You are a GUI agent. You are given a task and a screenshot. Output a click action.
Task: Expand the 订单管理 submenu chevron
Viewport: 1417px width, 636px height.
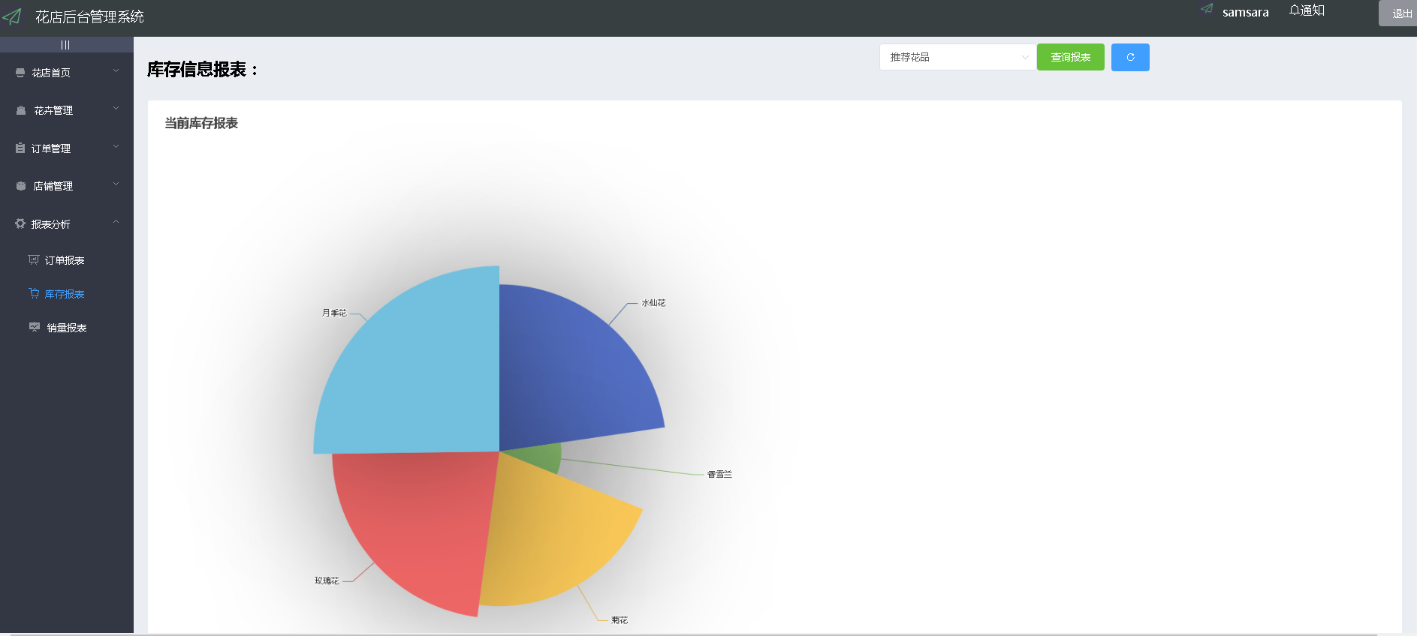click(x=116, y=147)
